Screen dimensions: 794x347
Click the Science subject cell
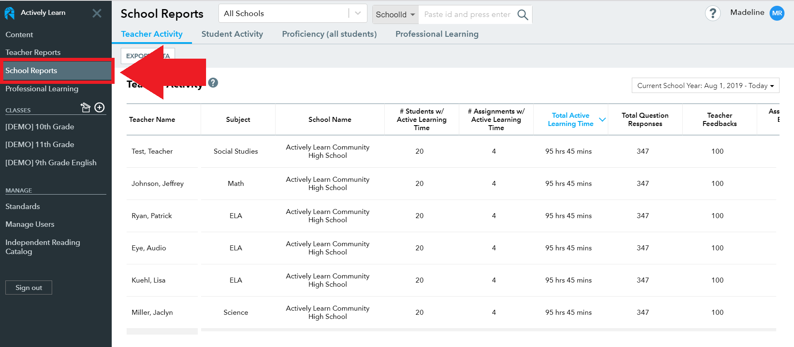[x=236, y=312]
